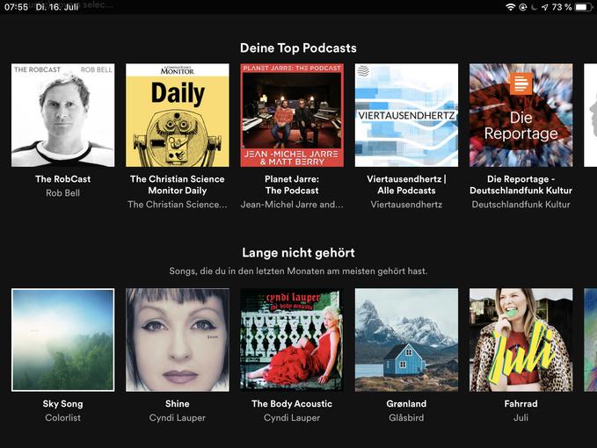The image size is (597, 448).
Task: Open The RobCast podcast cover
Action: tap(62, 115)
